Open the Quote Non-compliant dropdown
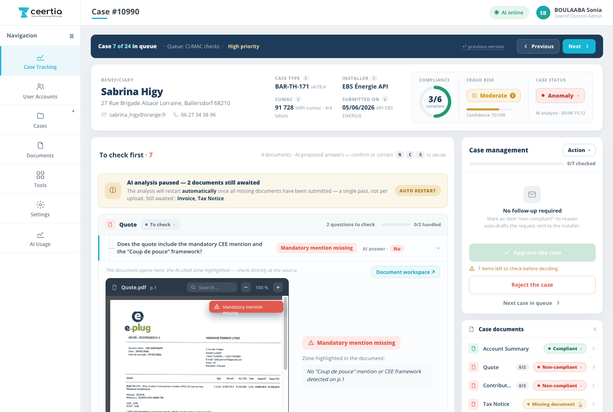The height and width of the screenshot is (412, 613). tap(559, 367)
